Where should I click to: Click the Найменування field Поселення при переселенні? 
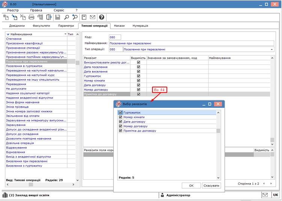[192, 43]
